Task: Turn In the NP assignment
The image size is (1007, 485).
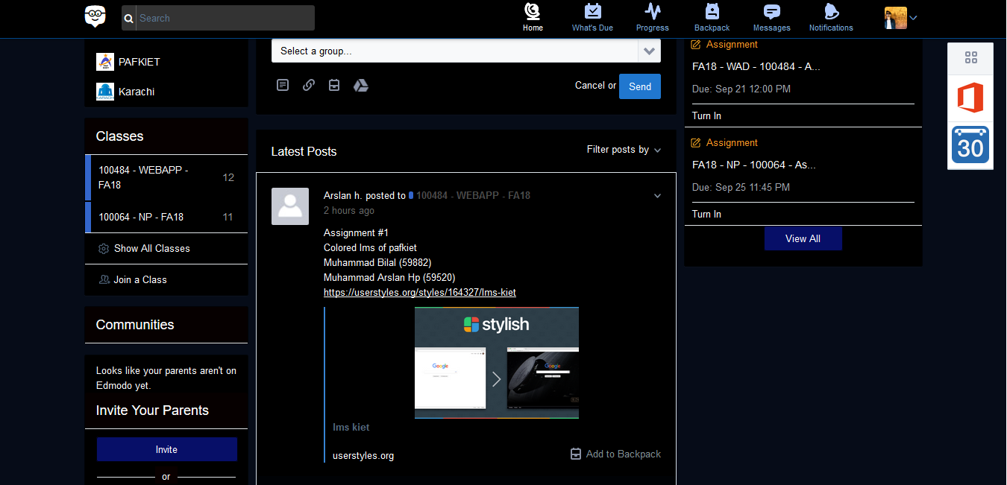Action: pos(706,214)
